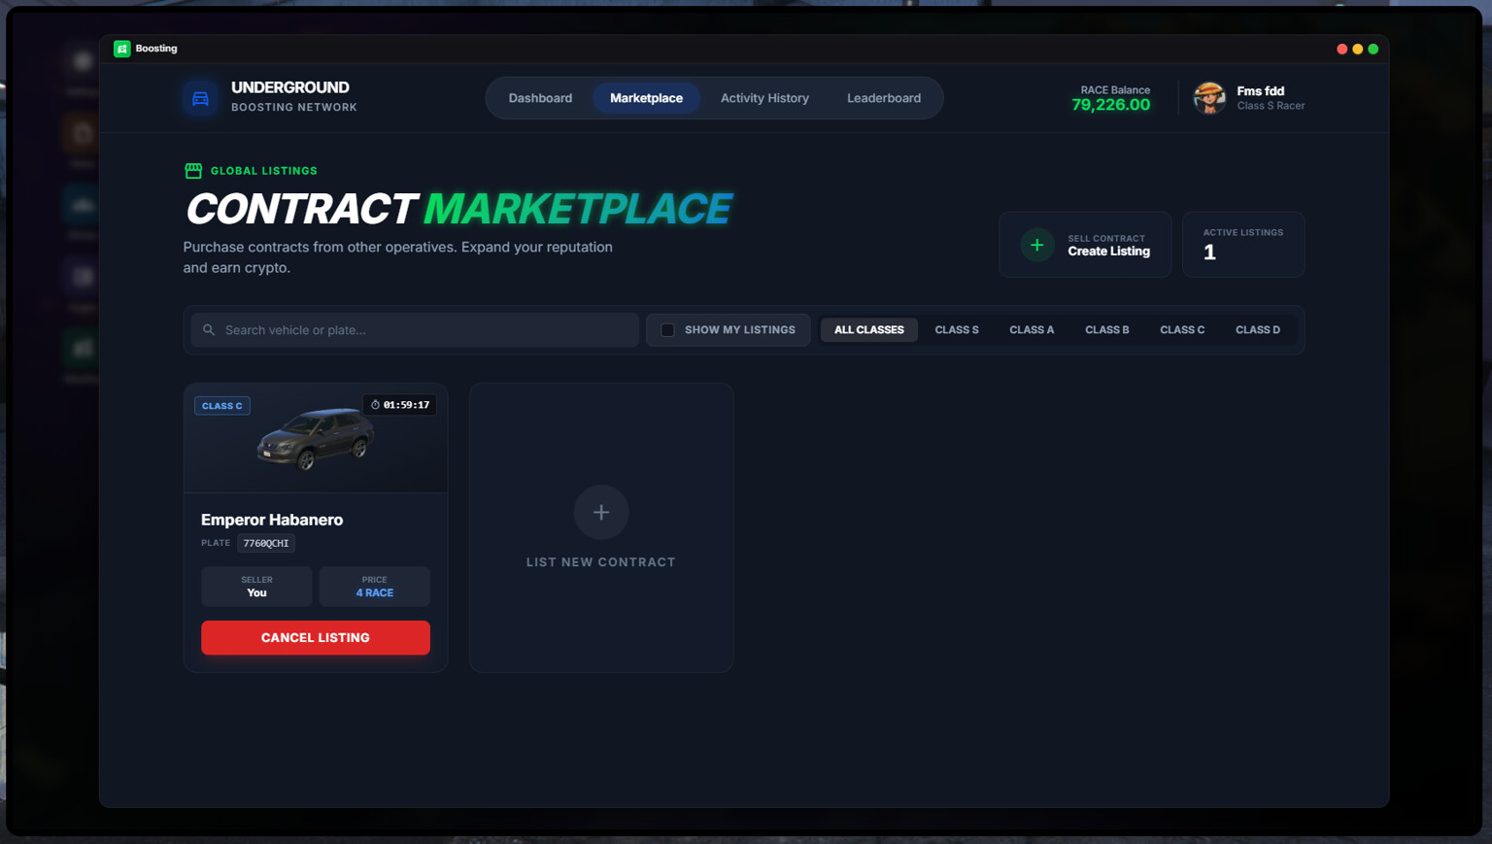Click the Class S Racer rank label
This screenshot has height=844, width=1492.
(x=1271, y=106)
